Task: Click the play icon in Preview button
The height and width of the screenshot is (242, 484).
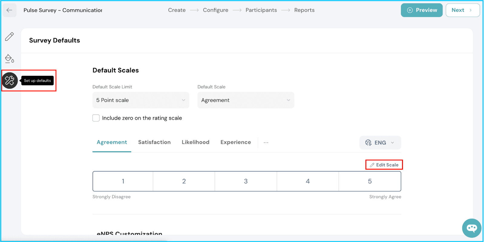Action: click(x=410, y=10)
